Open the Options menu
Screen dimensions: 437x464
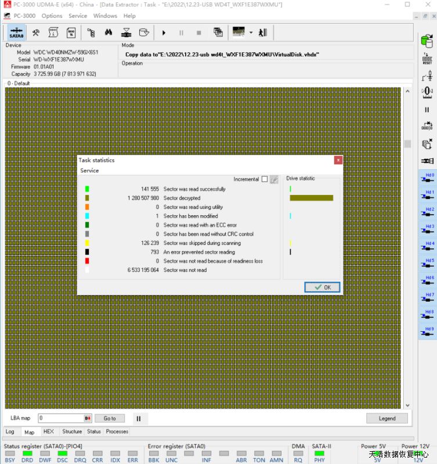52,16
